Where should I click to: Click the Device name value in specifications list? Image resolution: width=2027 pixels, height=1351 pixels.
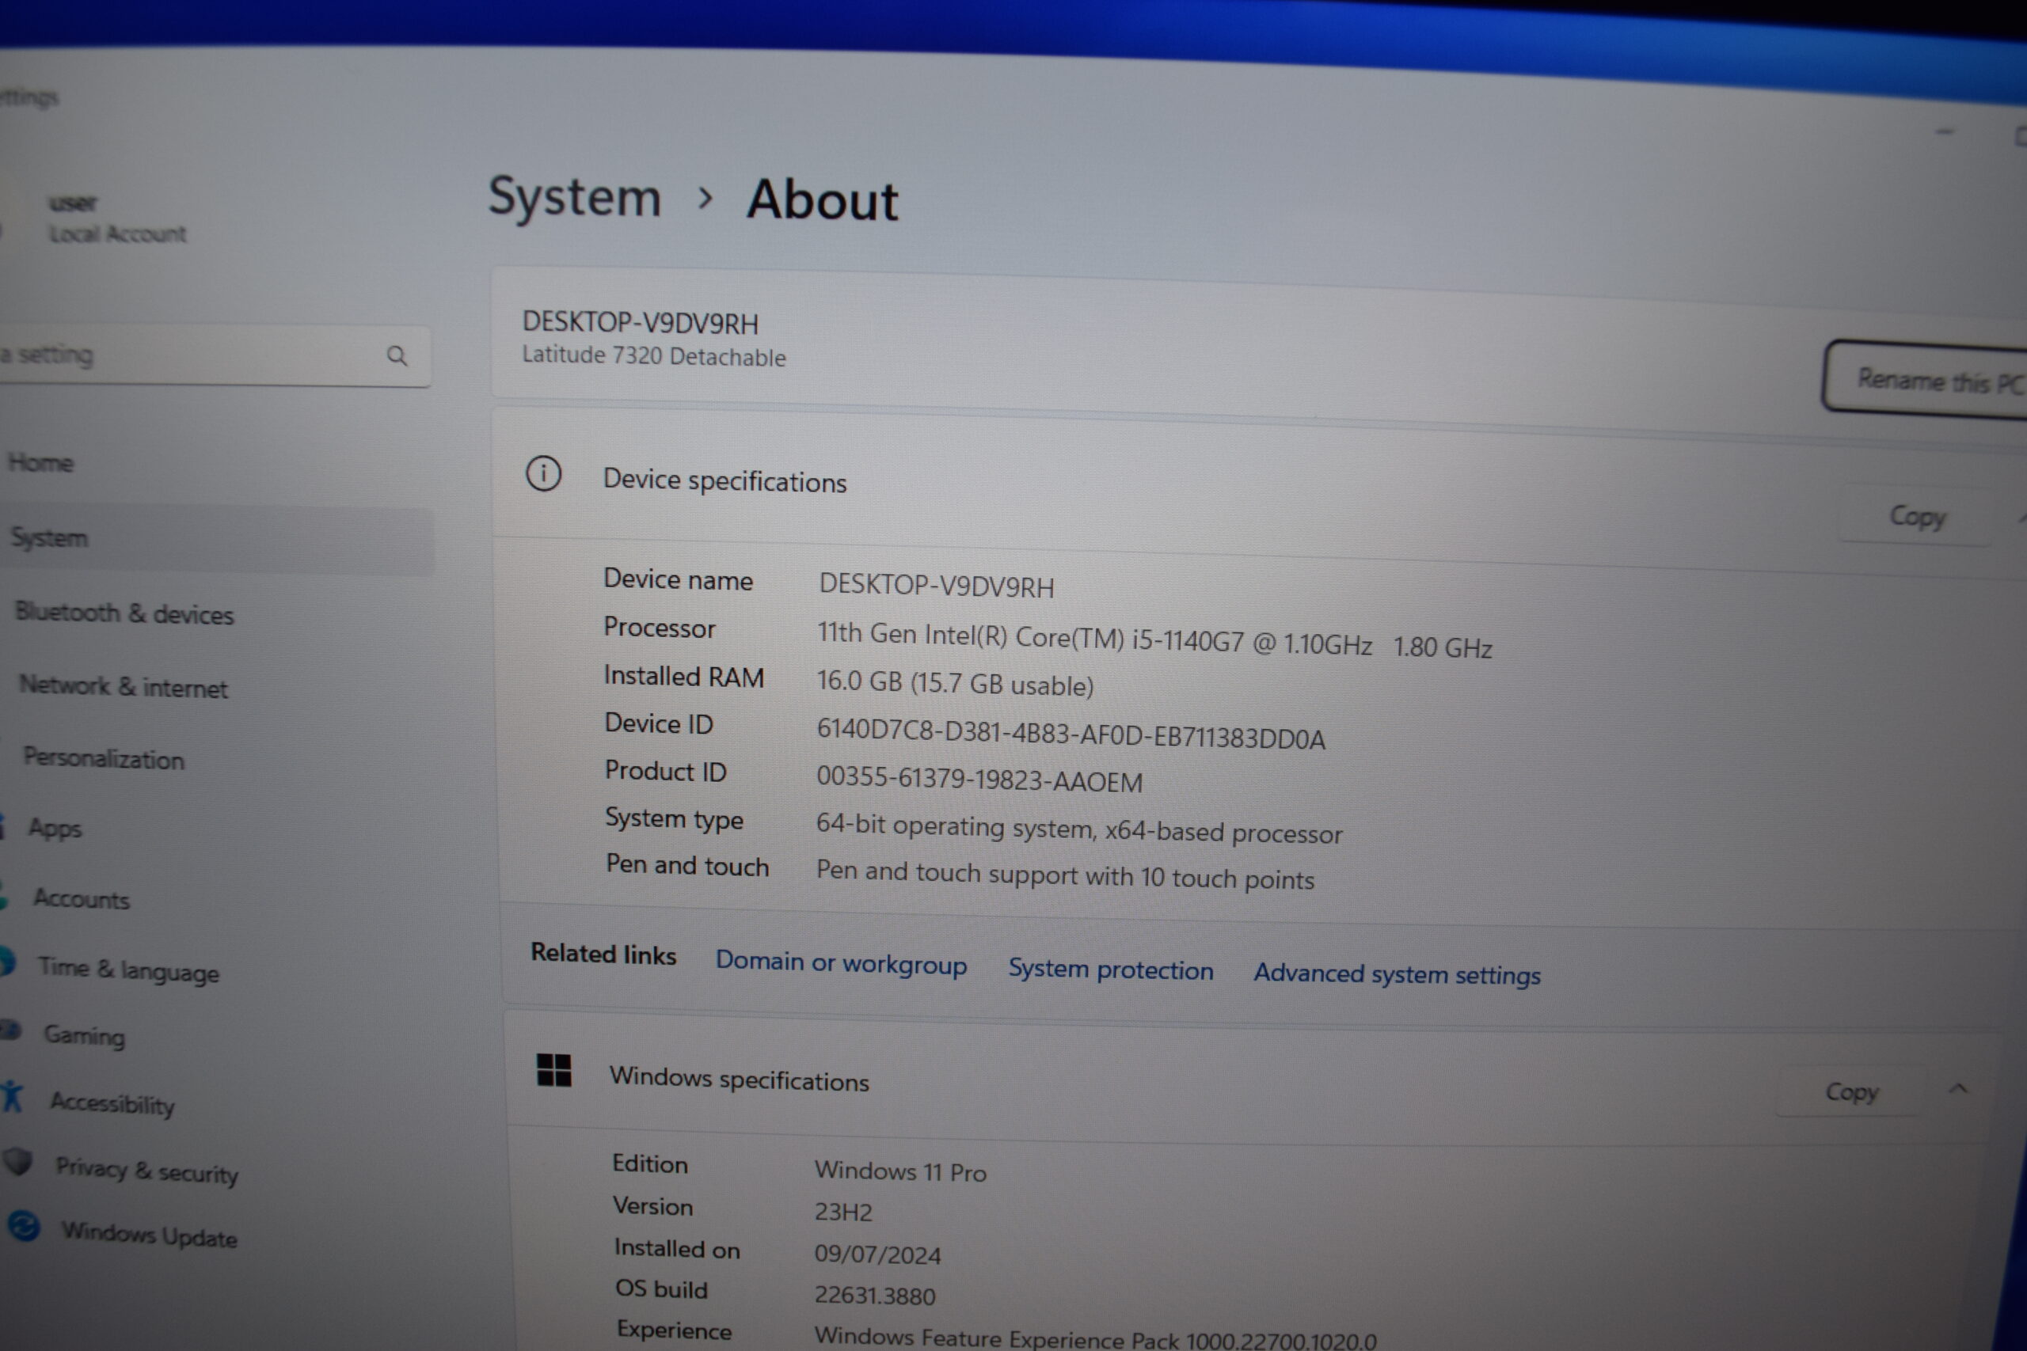(x=936, y=586)
